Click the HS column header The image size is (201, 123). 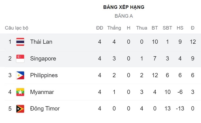point(180,28)
